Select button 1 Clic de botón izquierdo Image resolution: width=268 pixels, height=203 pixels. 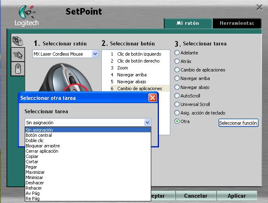139,54
